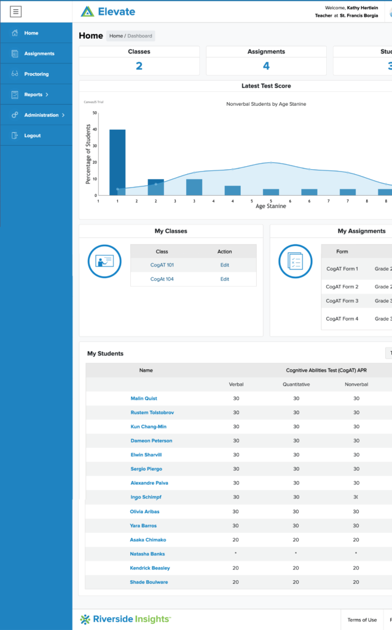
Task: Click the CogAT Form 4 row
Action: pos(357,319)
